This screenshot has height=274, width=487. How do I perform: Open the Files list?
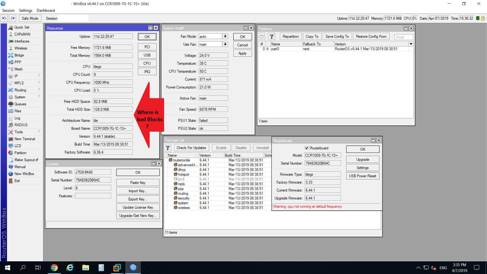point(18,111)
